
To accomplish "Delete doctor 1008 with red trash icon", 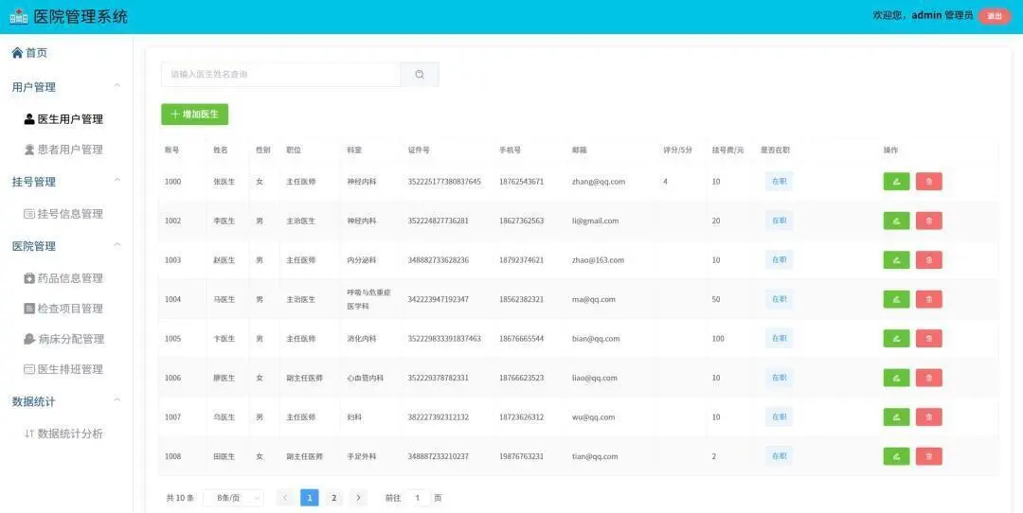I will 929,456.
